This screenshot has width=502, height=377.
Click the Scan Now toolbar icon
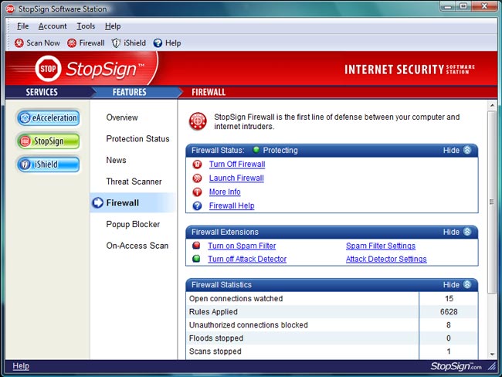19,43
